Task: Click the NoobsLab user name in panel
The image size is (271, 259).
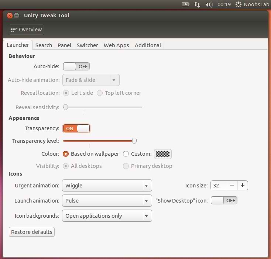Action: point(257,4)
